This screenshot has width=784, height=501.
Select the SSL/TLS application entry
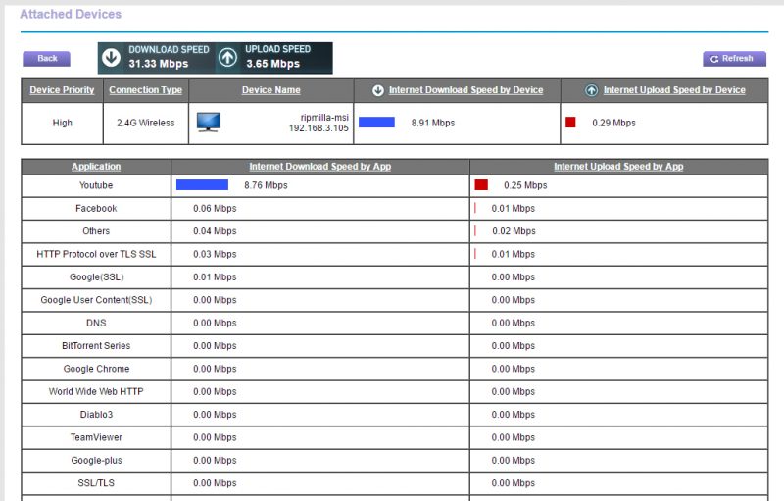(x=96, y=483)
